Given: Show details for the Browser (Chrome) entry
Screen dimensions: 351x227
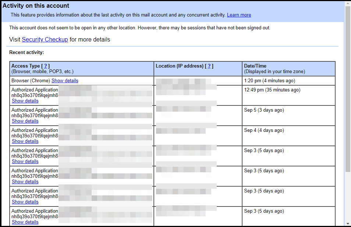Looking at the screenshot, I should [x=65, y=81].
